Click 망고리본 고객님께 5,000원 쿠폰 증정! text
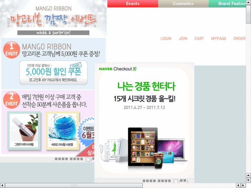Screen dimensions: 251x188 coord(61,54)
